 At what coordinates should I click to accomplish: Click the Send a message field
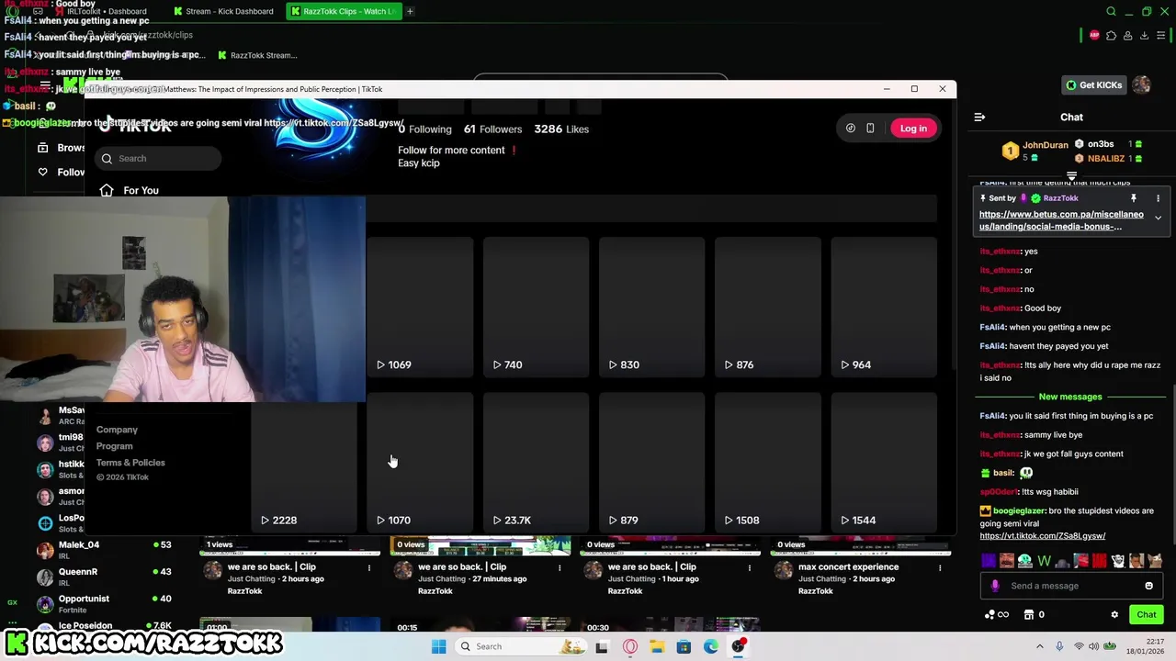1070,586
